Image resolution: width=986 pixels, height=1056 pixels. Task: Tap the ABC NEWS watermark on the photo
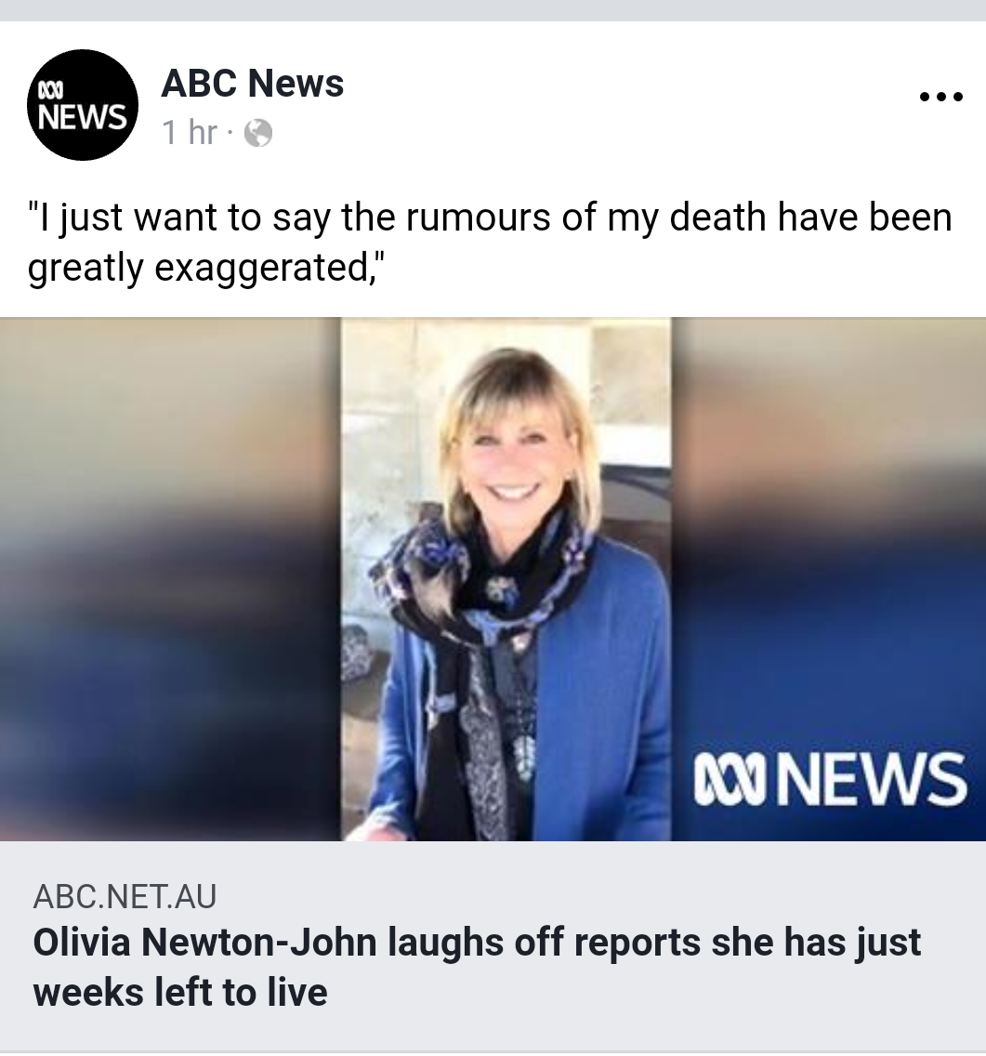[831, 779]
